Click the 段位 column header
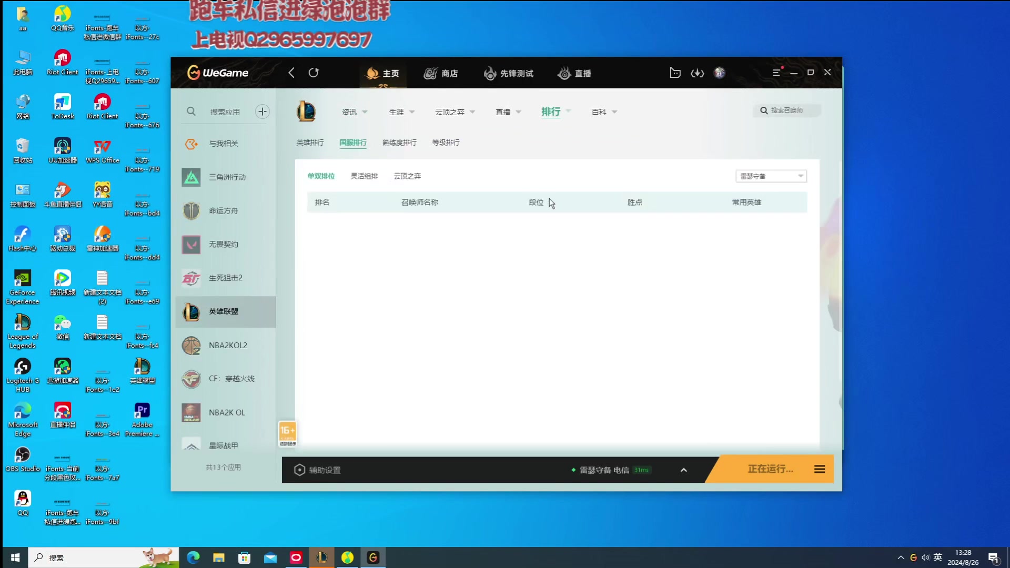The width and height of the screenshot is (1010, 568). [x=536, y=202]
